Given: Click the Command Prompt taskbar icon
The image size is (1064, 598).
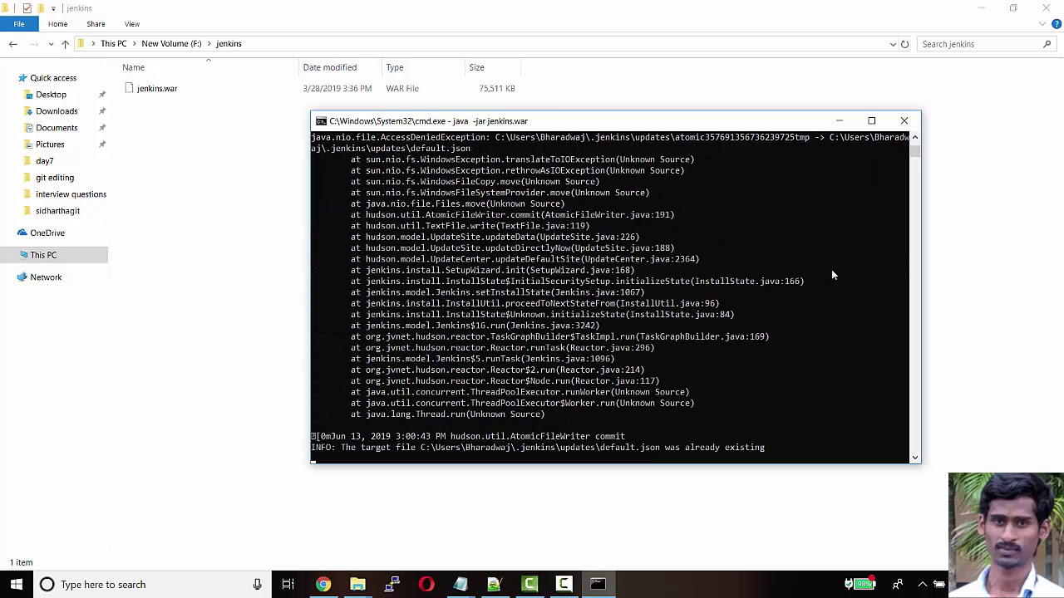Looking at the screenshot, I should point(598,584).
